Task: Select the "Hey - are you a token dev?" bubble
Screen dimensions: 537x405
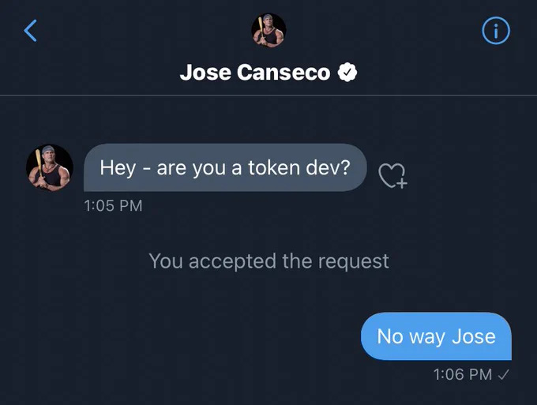Action: pos(225,167)
